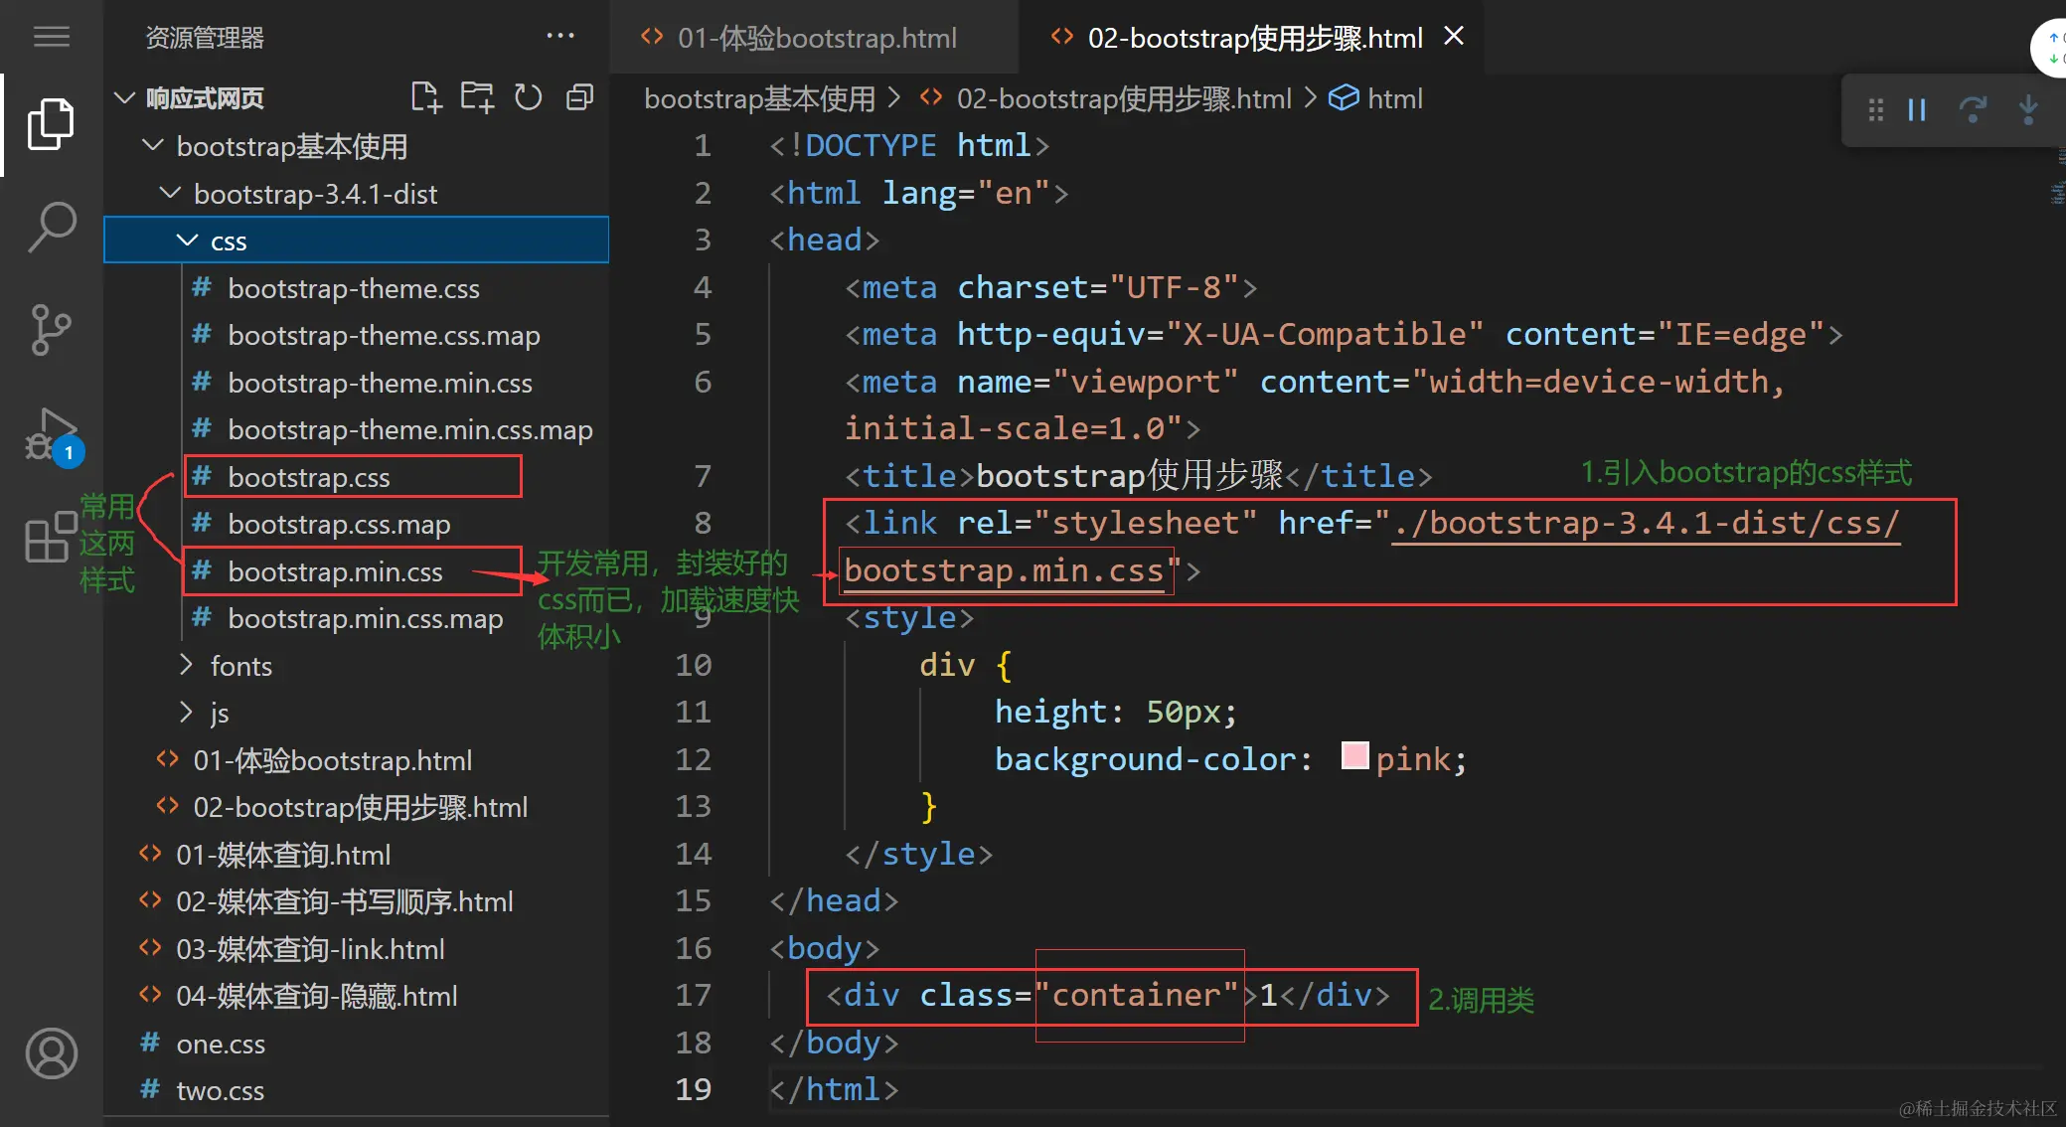This screenshot has height=1127, width=2066.
Task: Close the 02-bootstrap使用步骤.html tab
Action: click(x=1454, y=37)
